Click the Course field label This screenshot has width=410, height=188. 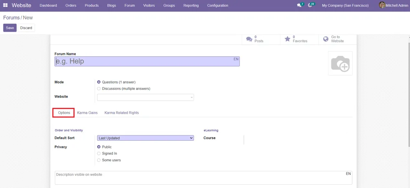point(210,138)
